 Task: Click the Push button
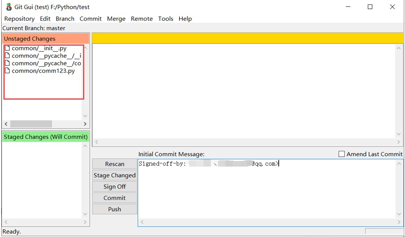[x=114, y=209]
